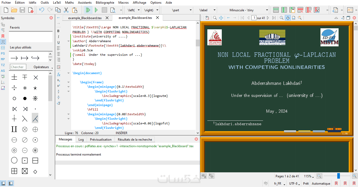Apply italic formatting with the I icon
This screenshot has width=358, height=187.
[x=59, y=37]
